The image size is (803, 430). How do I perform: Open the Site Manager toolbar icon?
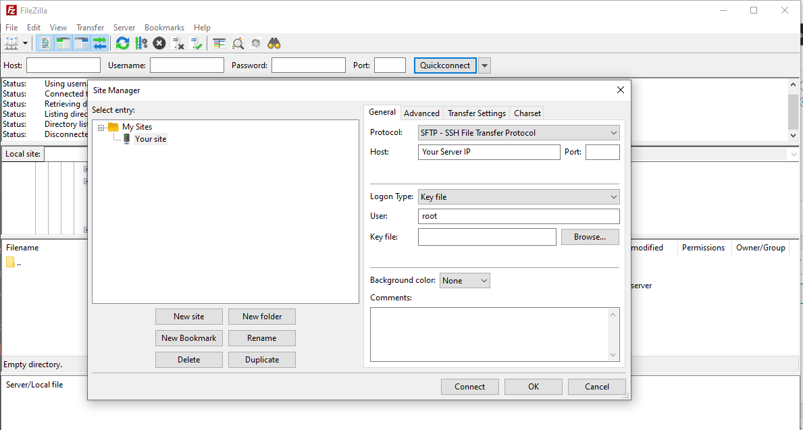click(x=11, y=43)
